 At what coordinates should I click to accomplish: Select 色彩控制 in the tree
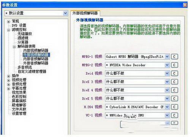pos(19,97)
